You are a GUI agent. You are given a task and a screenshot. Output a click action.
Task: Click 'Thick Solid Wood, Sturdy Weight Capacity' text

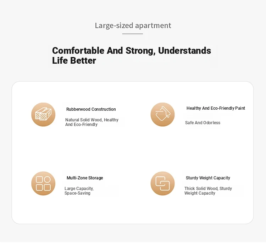(x=208, y=191)
